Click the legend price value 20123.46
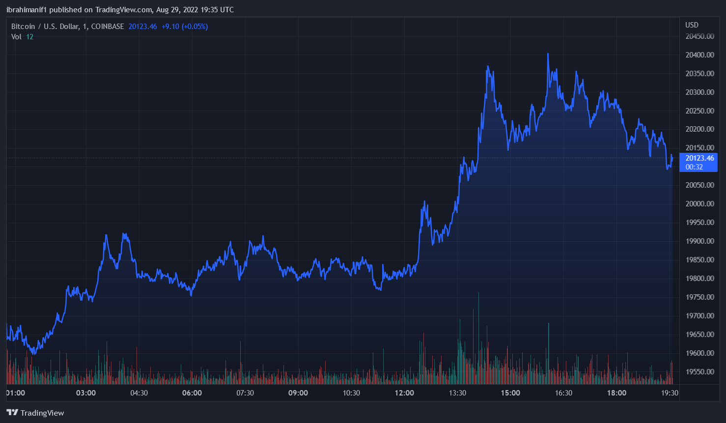This screenshot has height=423, width=726. pos(142,27)
